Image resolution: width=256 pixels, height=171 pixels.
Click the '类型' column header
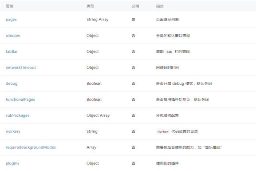90,6
